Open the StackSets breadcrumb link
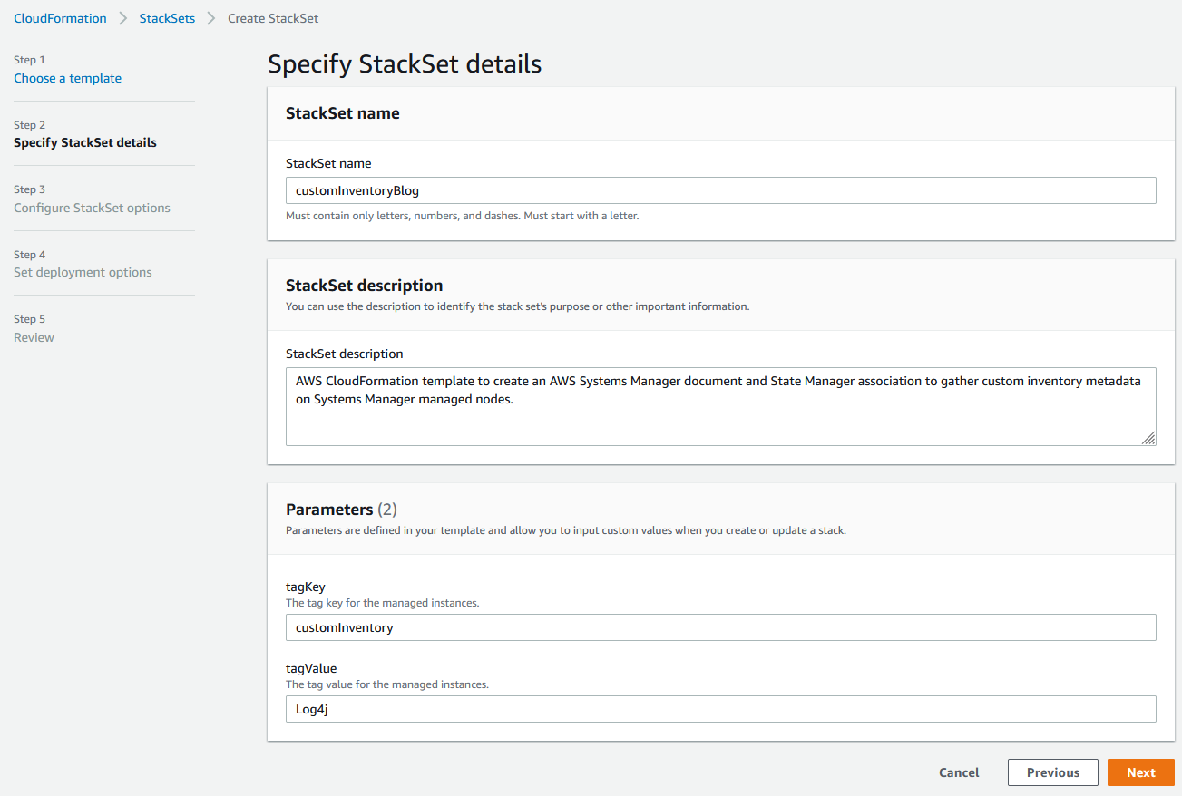The height and width of the screenshot is (796, 1182). (167, 18)
